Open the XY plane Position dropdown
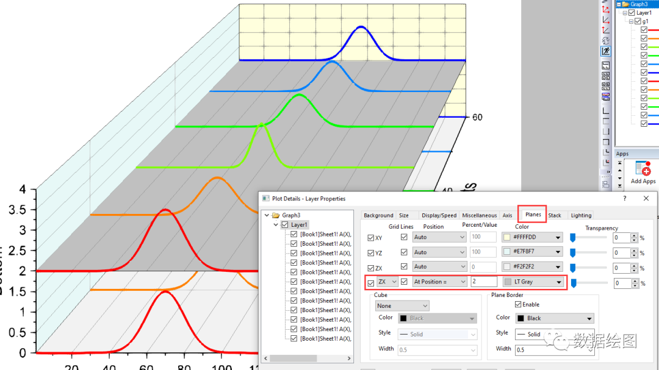Image resolution: width=659 pixels, height=370 pixels. click(439, 237)
